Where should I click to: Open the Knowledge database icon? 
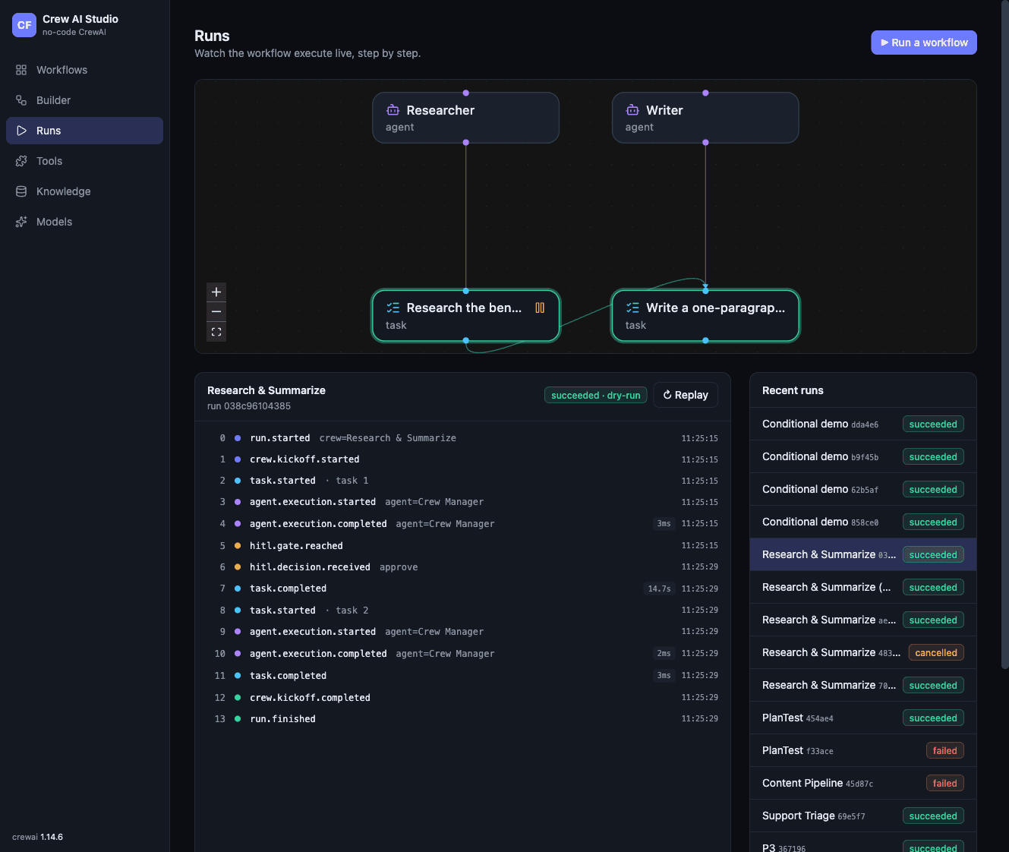tap(21, 191)
